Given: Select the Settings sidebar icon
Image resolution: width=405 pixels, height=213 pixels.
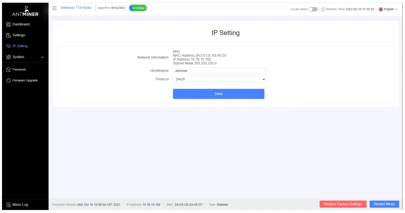Looking at the screenshot, I should coord(8,35).
